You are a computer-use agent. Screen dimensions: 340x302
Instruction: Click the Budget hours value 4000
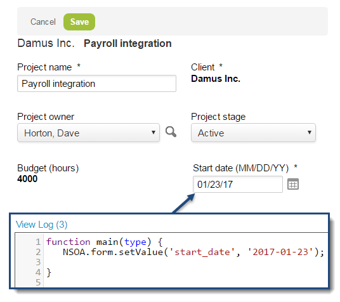click(27, 179)
